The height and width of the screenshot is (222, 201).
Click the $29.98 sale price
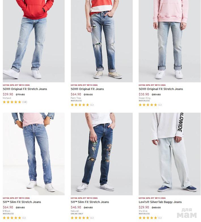[x=144, y=207]
